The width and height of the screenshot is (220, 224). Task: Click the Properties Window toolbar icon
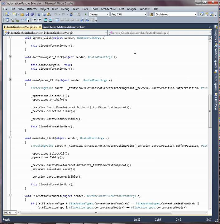coord(207,14)
